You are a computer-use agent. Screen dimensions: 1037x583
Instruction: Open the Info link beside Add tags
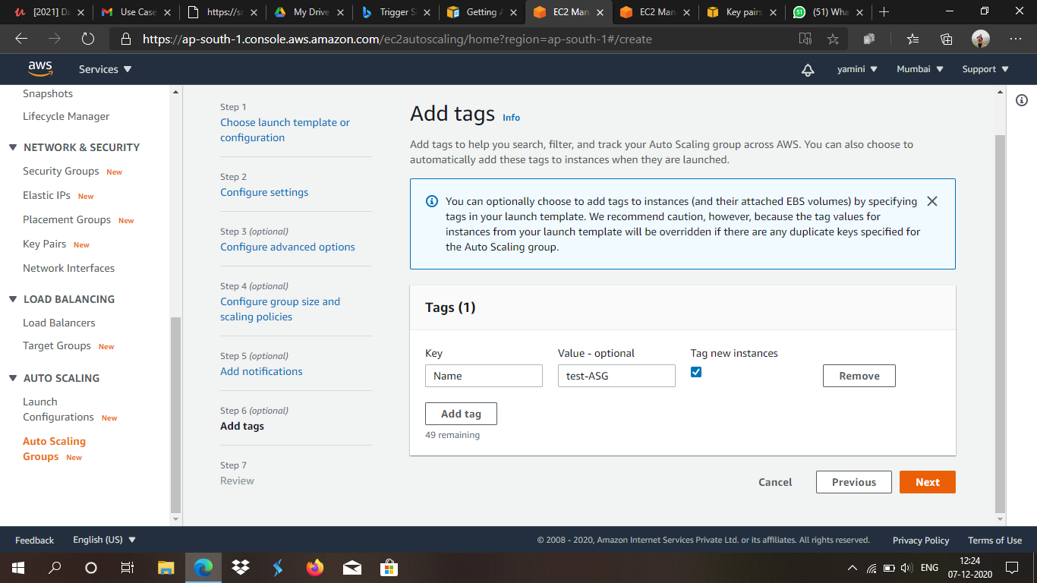pos(512,118)
